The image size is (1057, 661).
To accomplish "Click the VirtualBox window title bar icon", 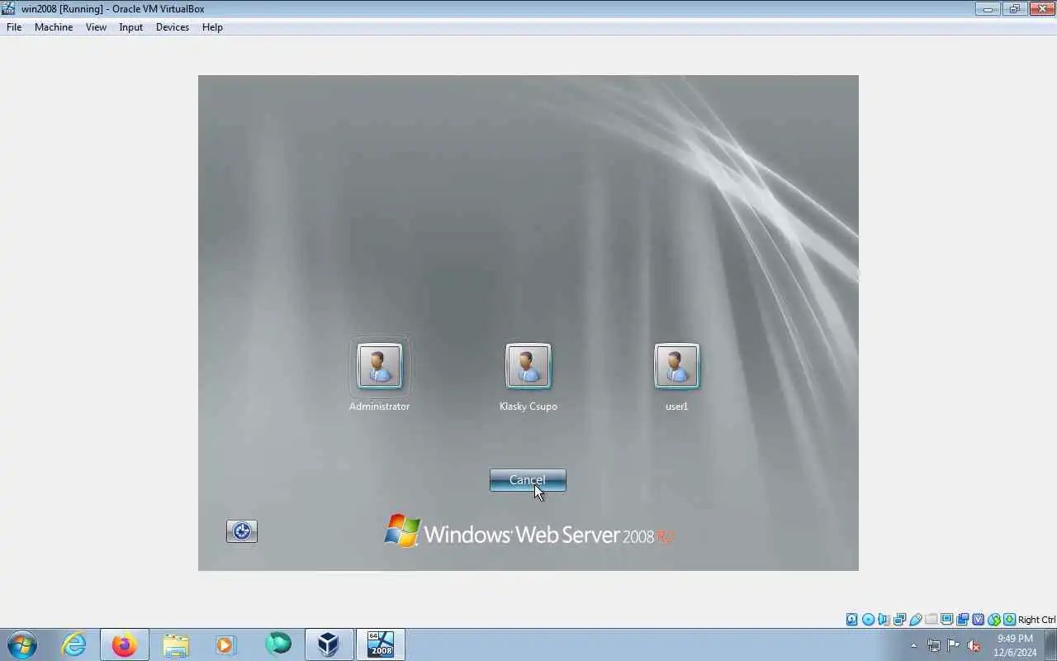I will (8, 8).
